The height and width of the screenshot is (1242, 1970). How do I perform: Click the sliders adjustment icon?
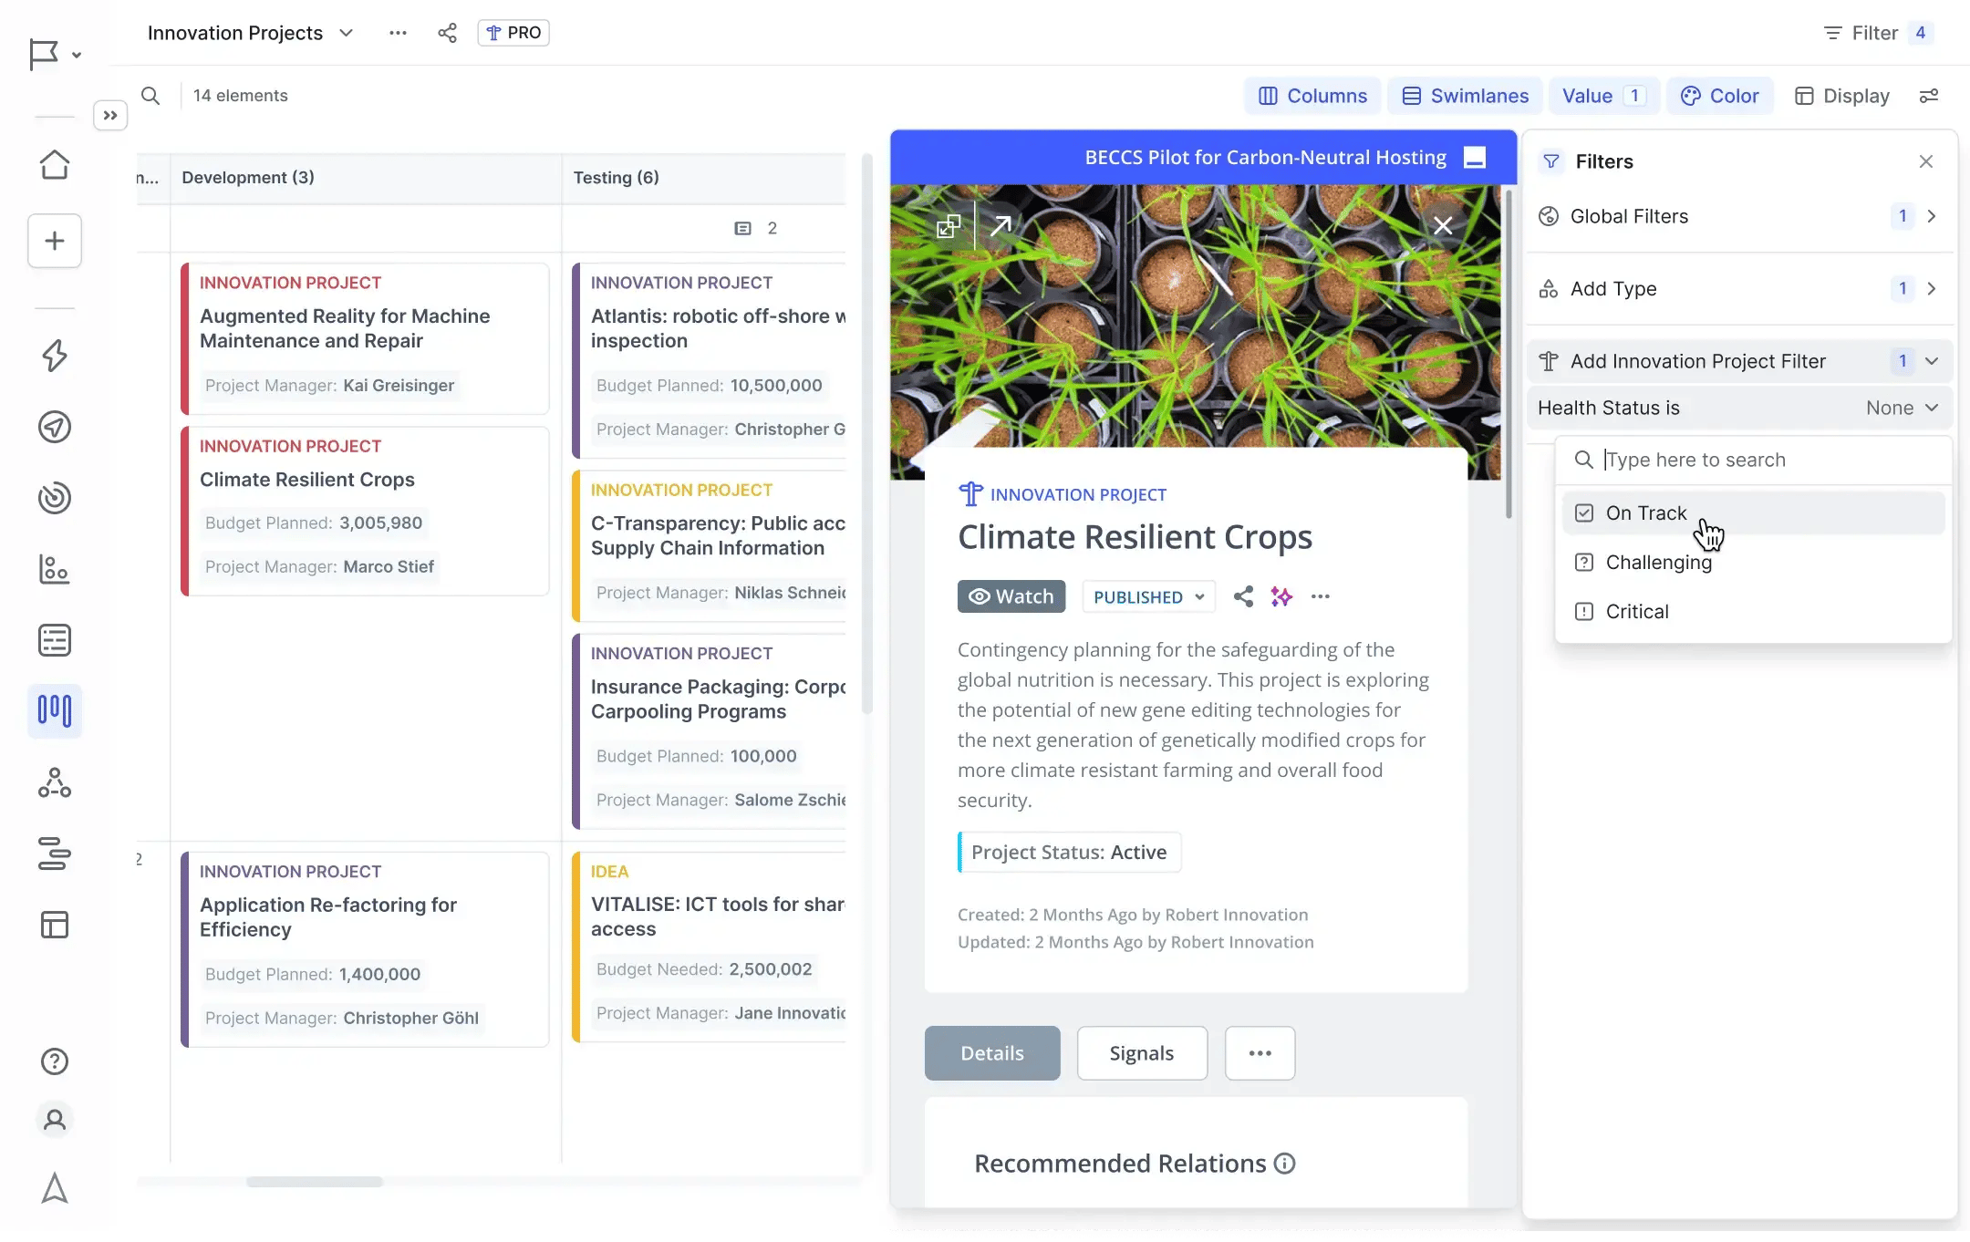pyautogui.click(x=1929, y=96)
